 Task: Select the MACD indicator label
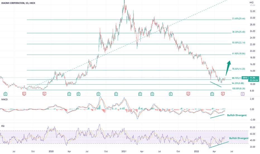coord(4,99)
